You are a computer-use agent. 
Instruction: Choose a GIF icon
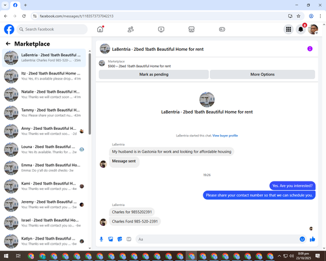[129, 239]
